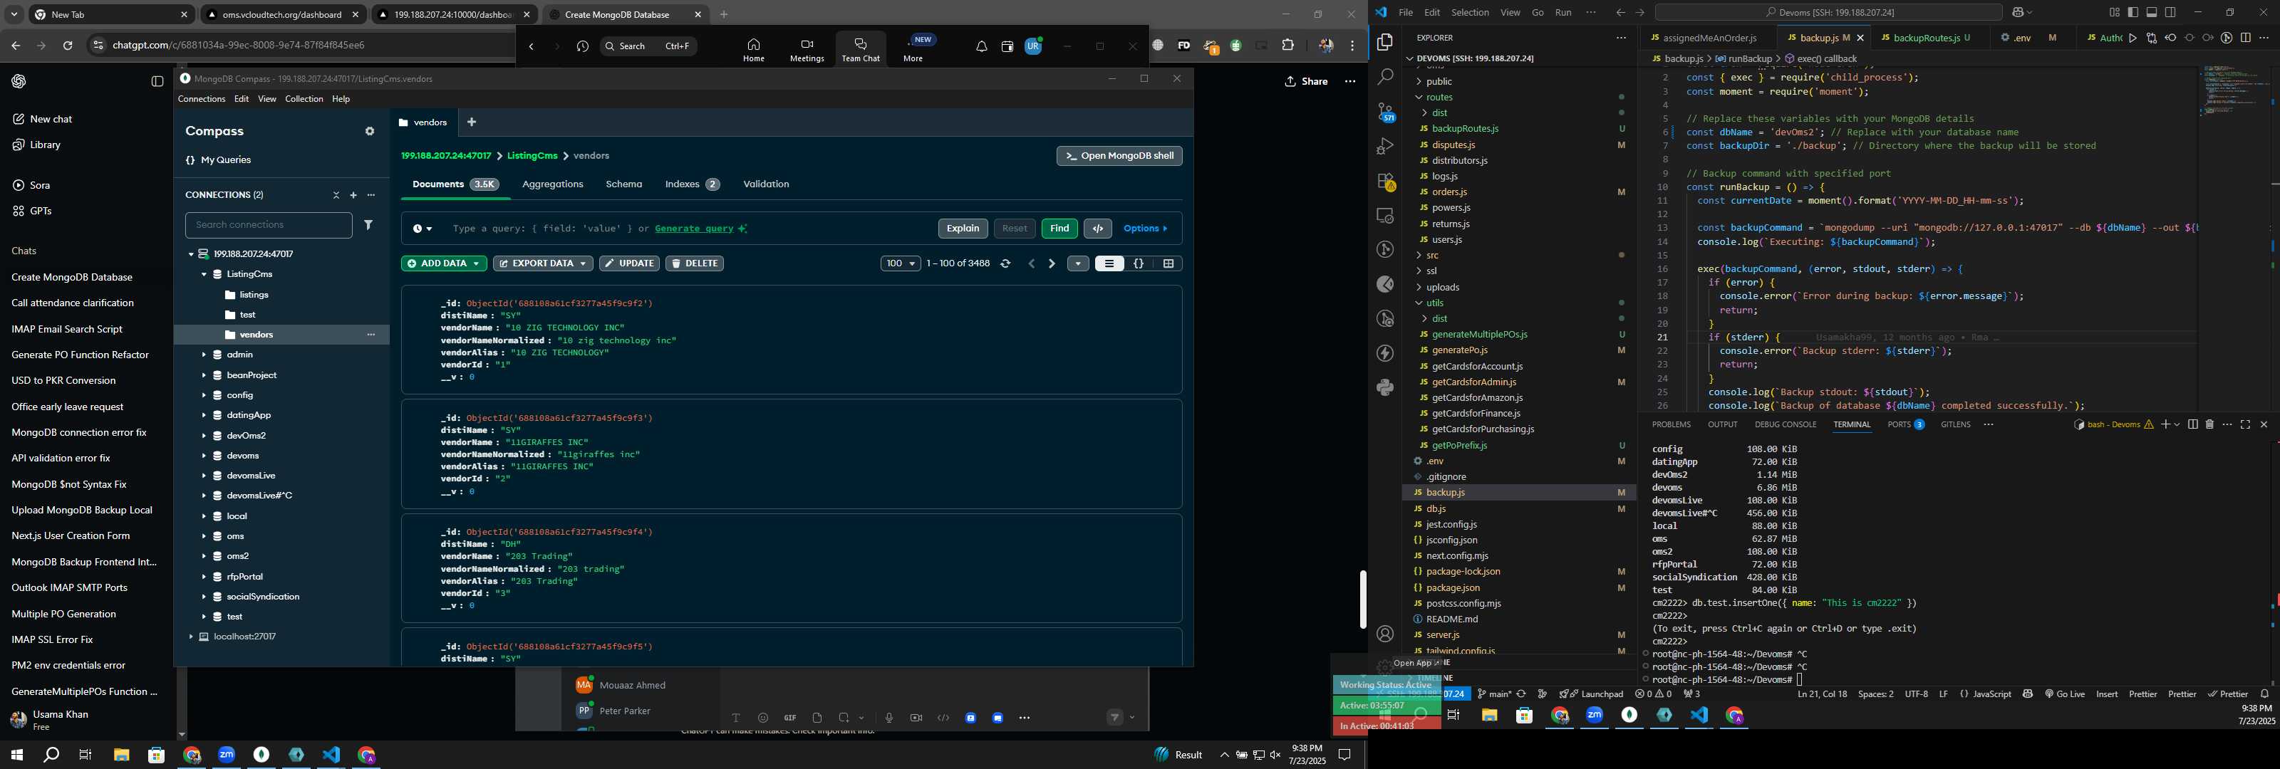
Task: Toggle VS Code bottom panel visibility
Action: click(2152, 12)
